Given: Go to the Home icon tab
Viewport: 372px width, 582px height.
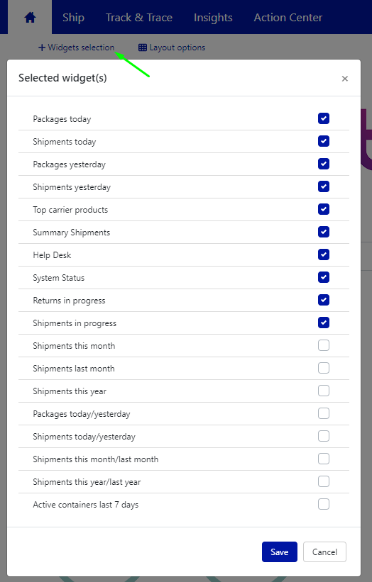Looking at the screenshot, I should tap(30, 18).
